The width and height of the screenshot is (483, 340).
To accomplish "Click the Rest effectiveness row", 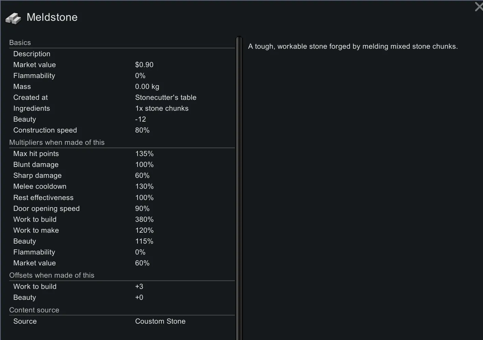I will 122,198.
